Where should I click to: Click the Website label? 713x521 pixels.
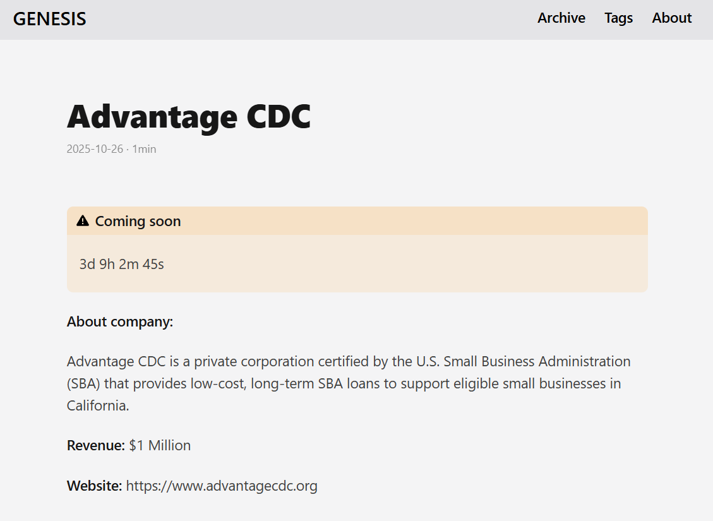pyautogui.click(x=94, y=486)
